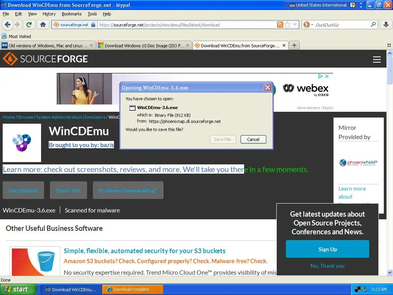Open the home page icon

(x=43, y=25)
